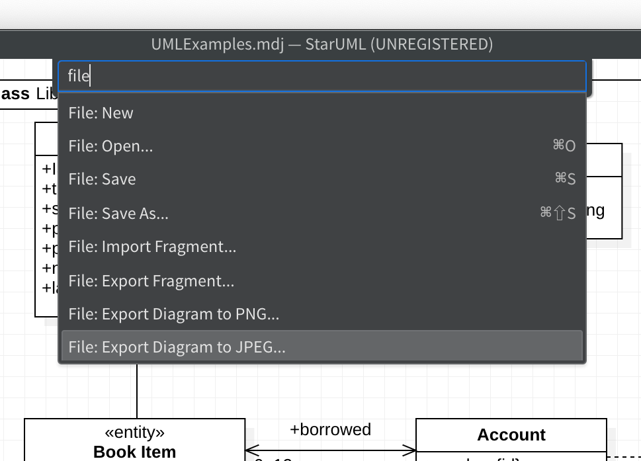Select highlighted Export Diagram to JPEG item
The width and height of the screenshot is (641, 461).
pyautogui.click(x=321, y=347)
